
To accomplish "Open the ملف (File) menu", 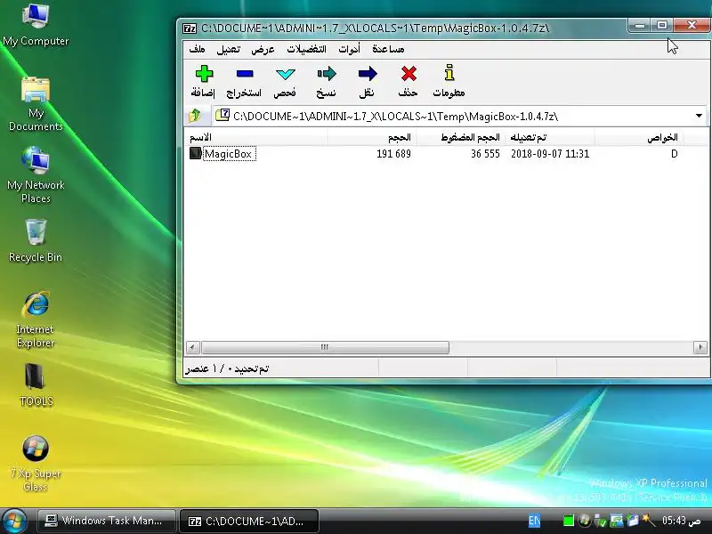I will point(197,49).
